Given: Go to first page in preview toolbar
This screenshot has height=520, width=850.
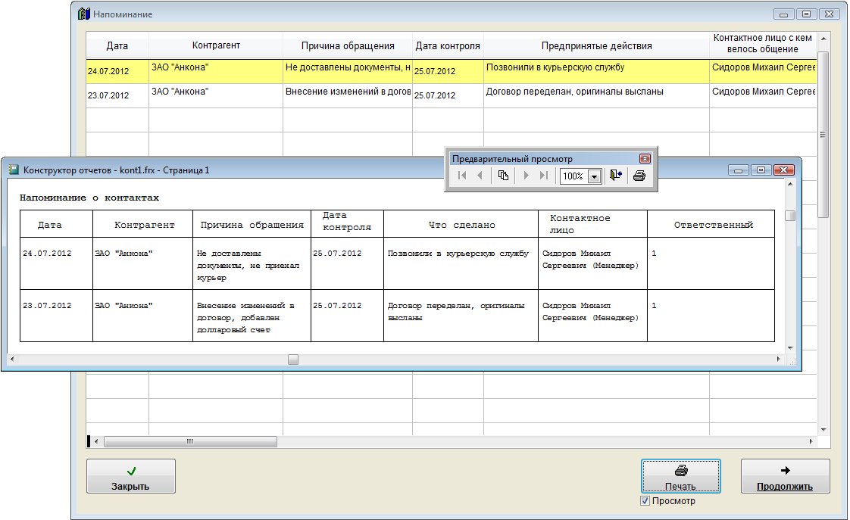Looking at the screenshot, I should [462, 176].
